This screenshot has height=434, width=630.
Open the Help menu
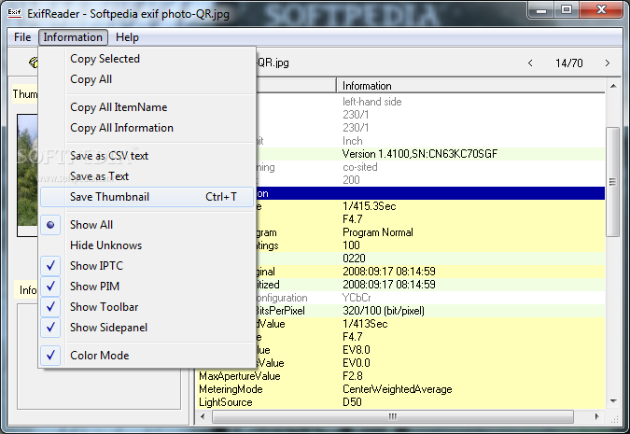[127, 37]
